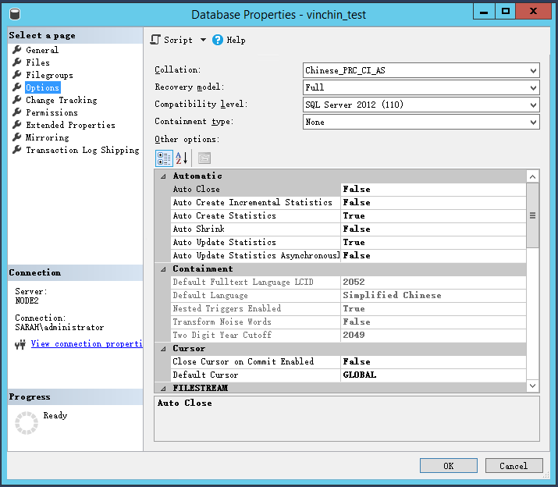
Task: Click the Script button text
Action: (x=178, y=40)
